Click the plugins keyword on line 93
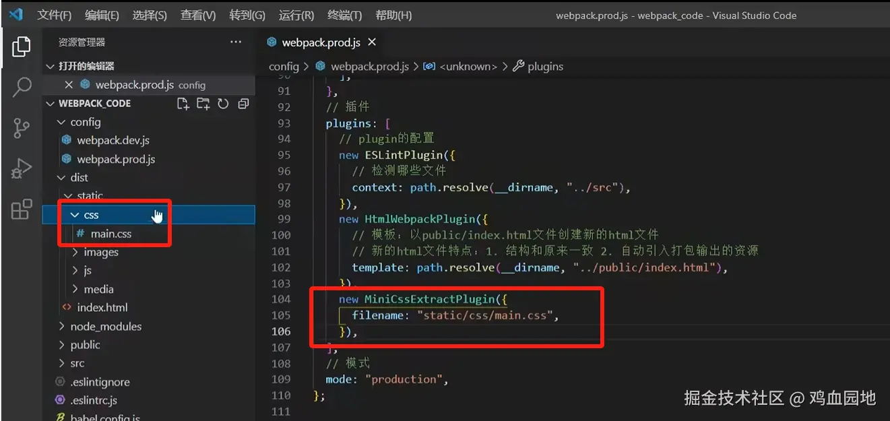This screenshot has height=421, width=890. pyautogui.click(x=348, y=123)
